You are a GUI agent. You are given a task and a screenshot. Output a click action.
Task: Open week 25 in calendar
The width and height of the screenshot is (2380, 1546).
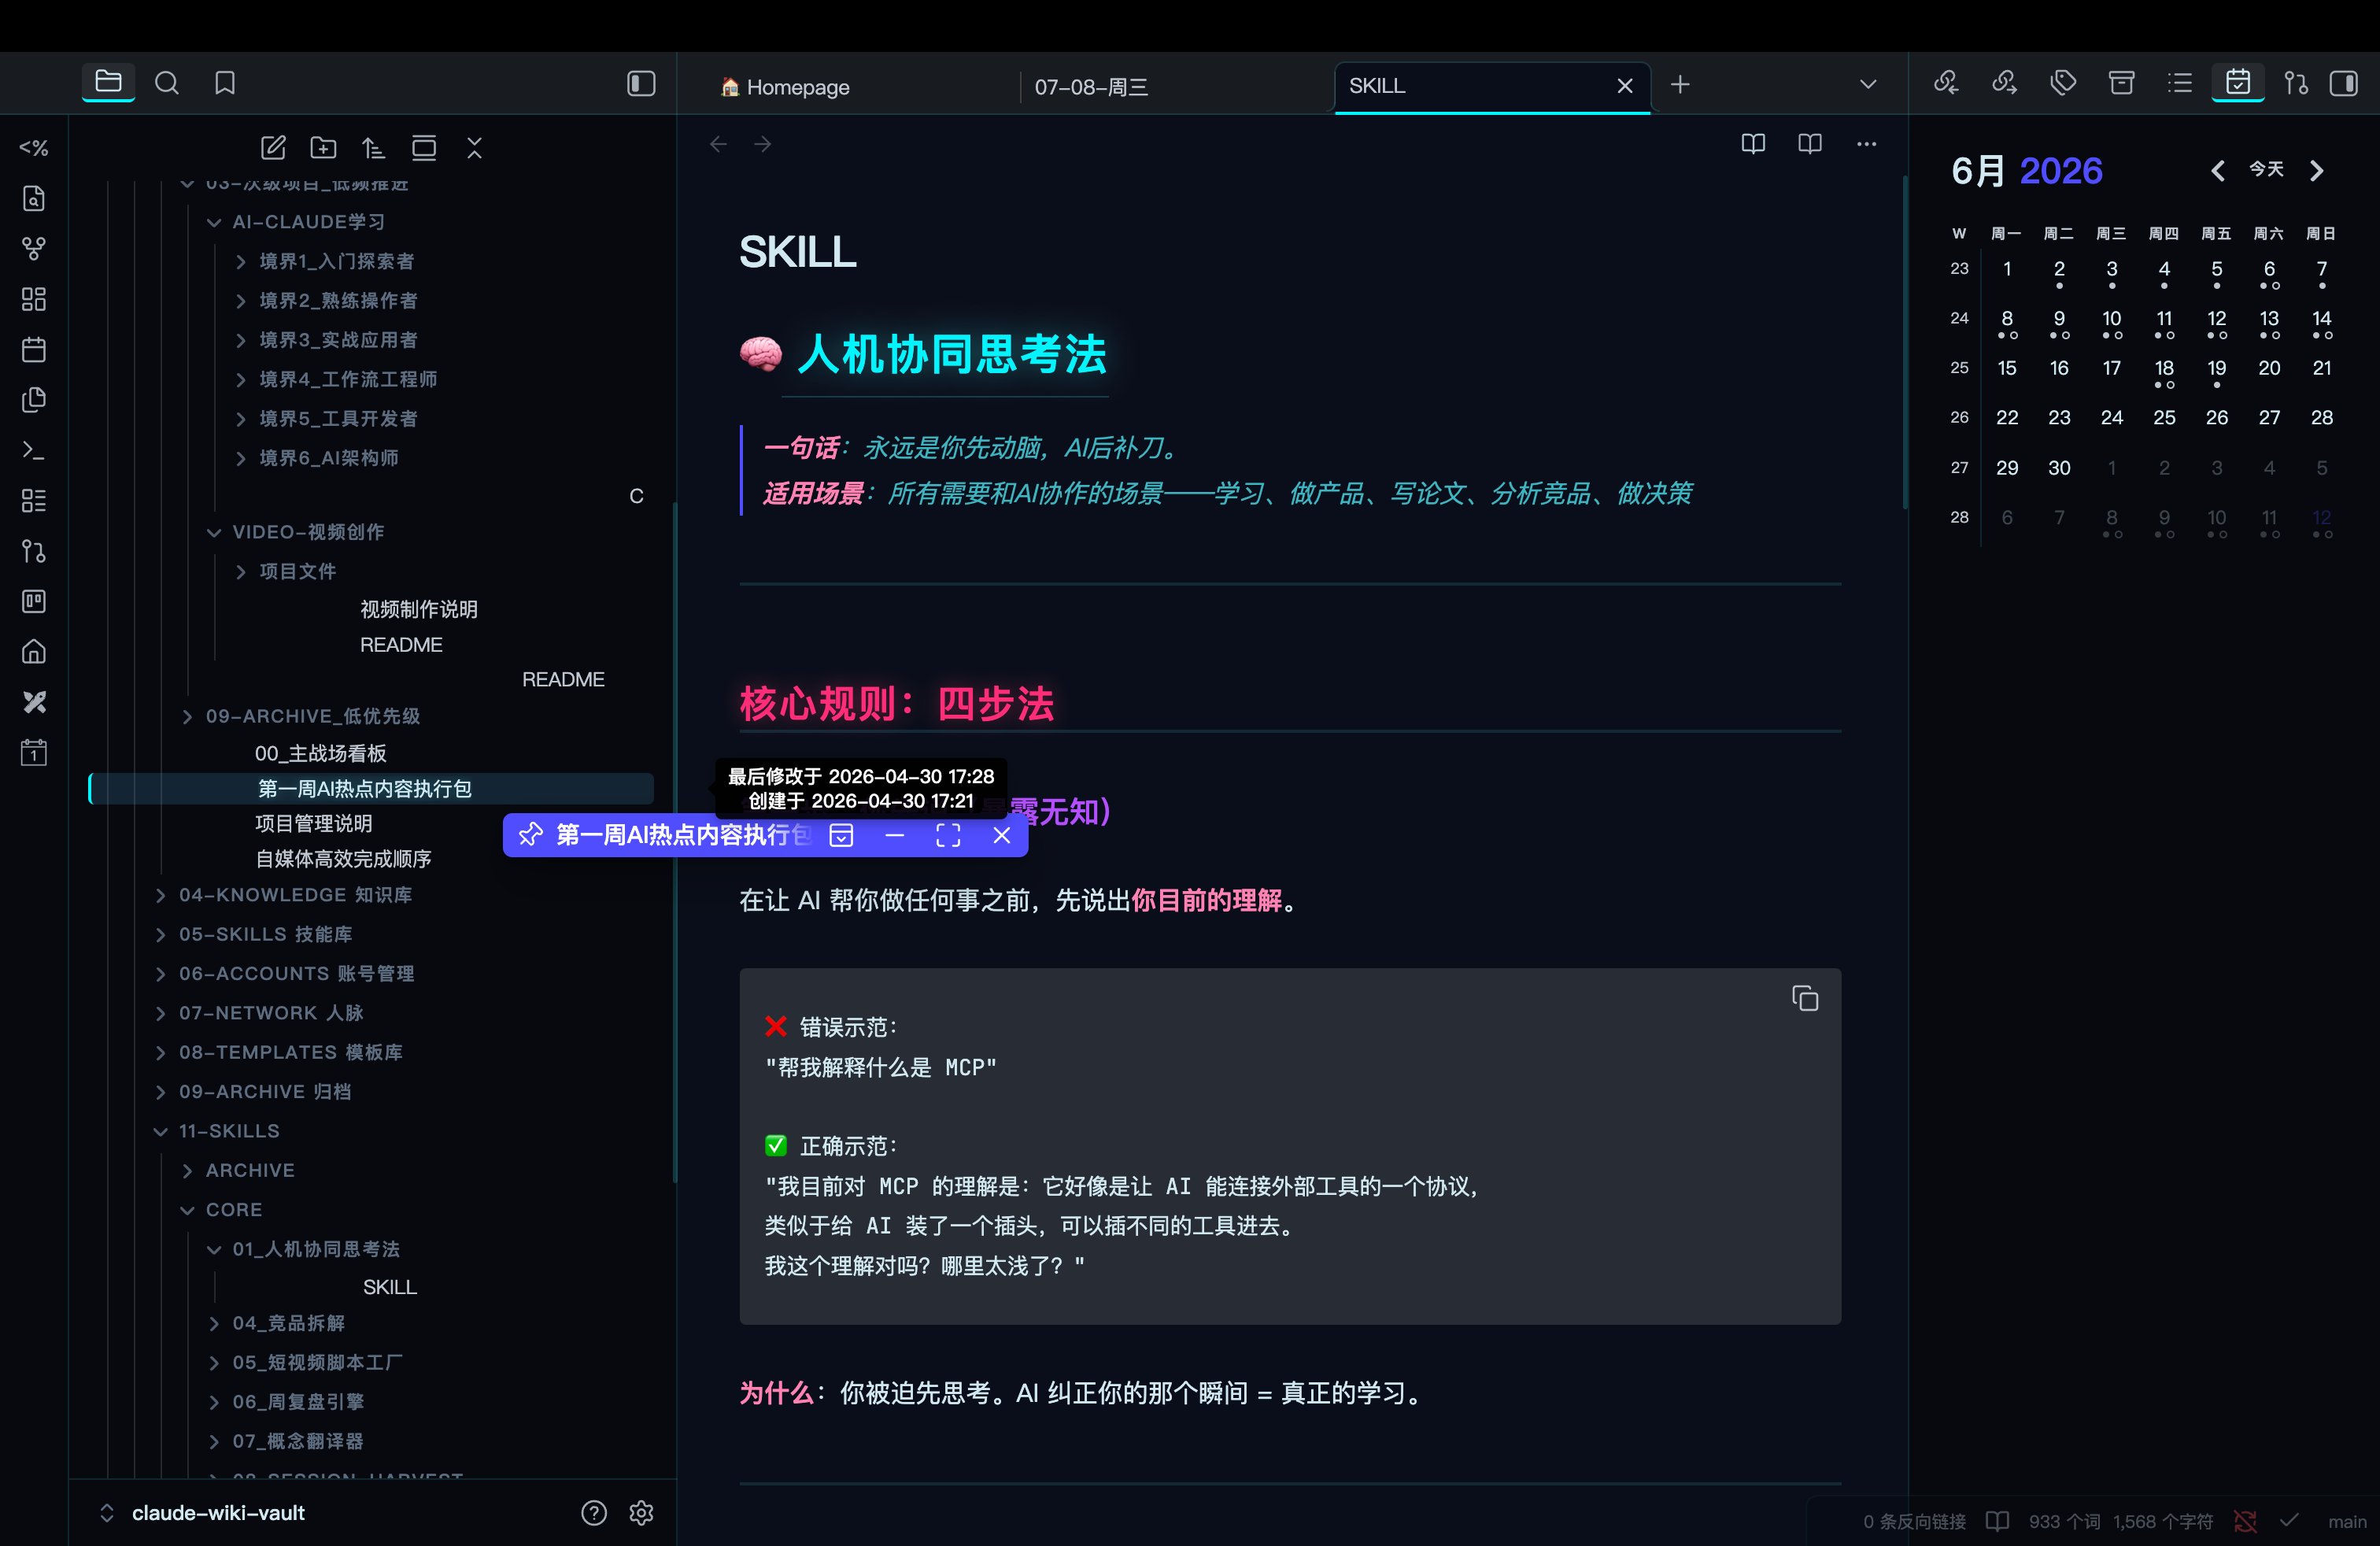tap(1959, 368)
